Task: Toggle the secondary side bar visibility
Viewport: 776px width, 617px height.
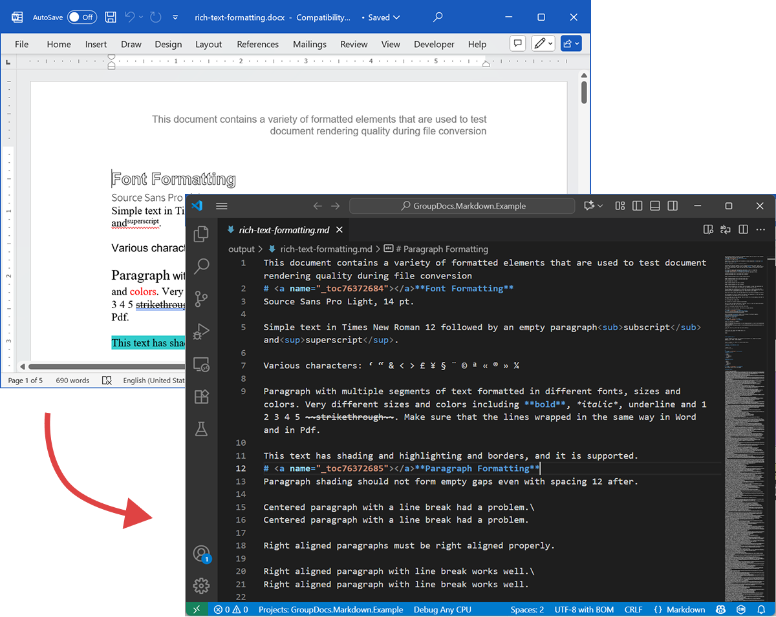Action: tap(672, 205)
